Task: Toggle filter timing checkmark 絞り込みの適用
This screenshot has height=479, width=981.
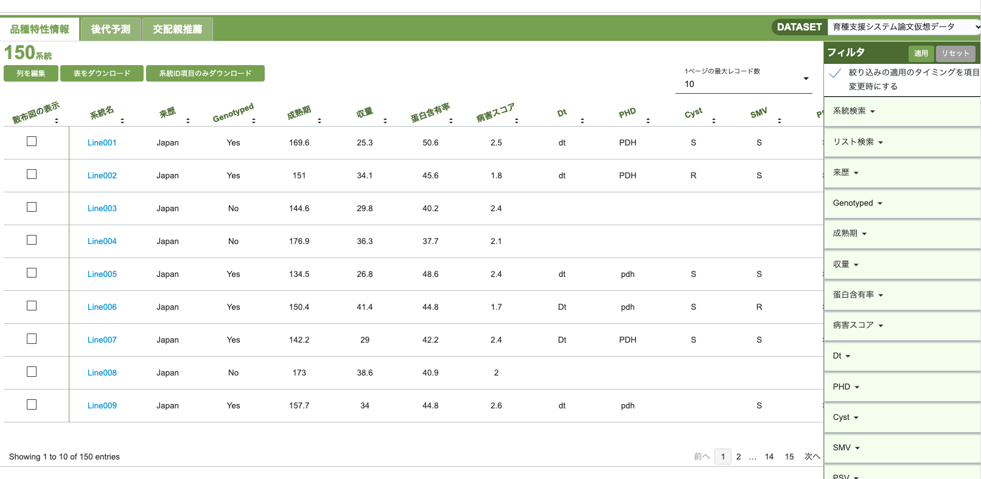Action: tap(836, 73)
